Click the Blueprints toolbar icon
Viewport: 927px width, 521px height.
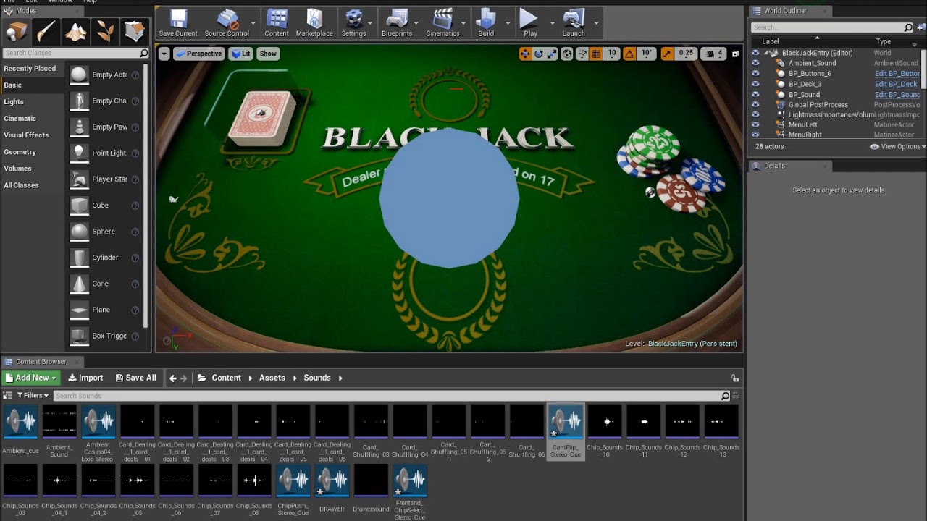[x=397, y=23]
